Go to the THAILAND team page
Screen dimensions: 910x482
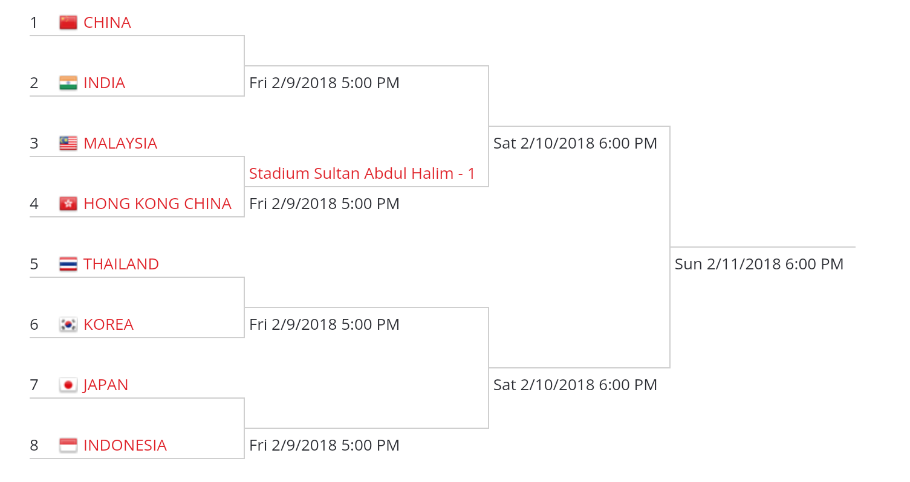coord(121,265)
